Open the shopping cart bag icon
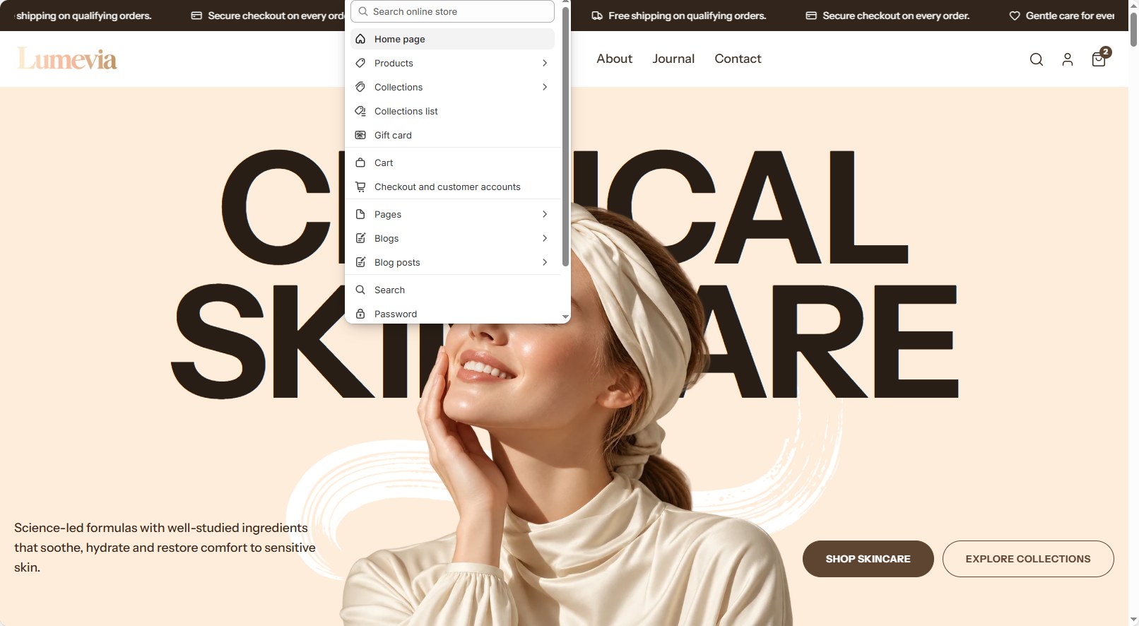 coord(1099,58)
